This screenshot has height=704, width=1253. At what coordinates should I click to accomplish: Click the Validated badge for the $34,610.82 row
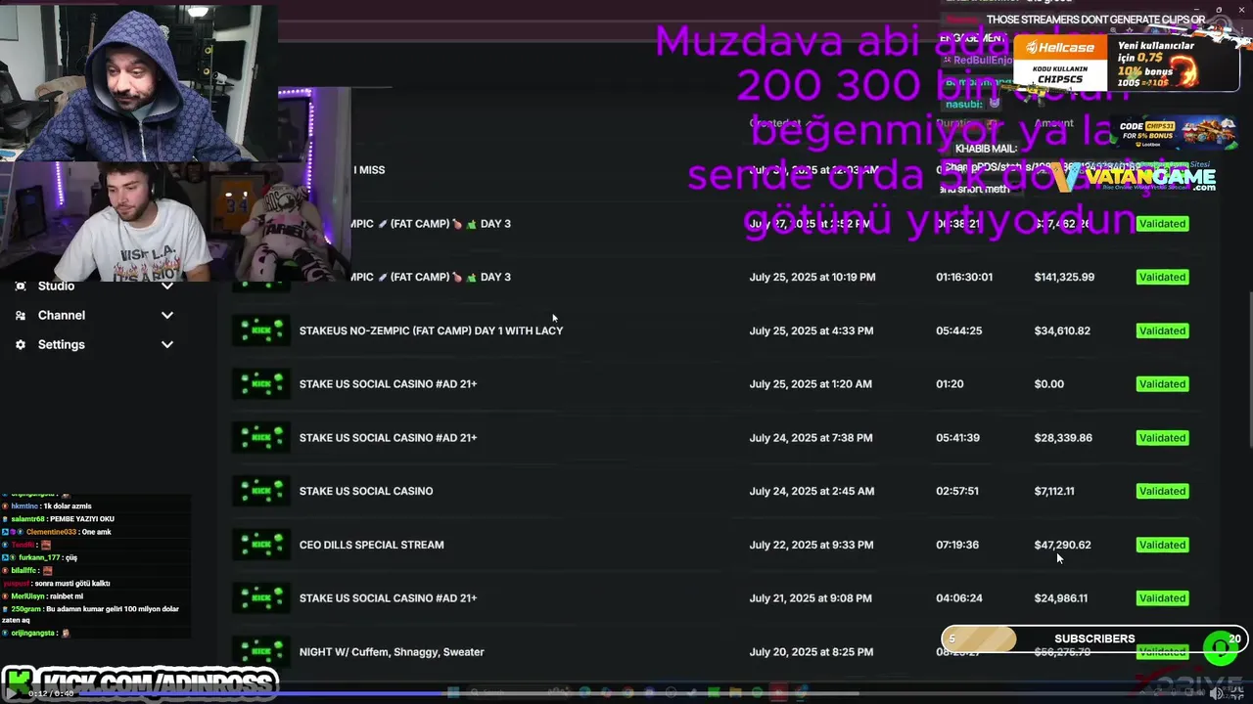tap(1162, 330)
